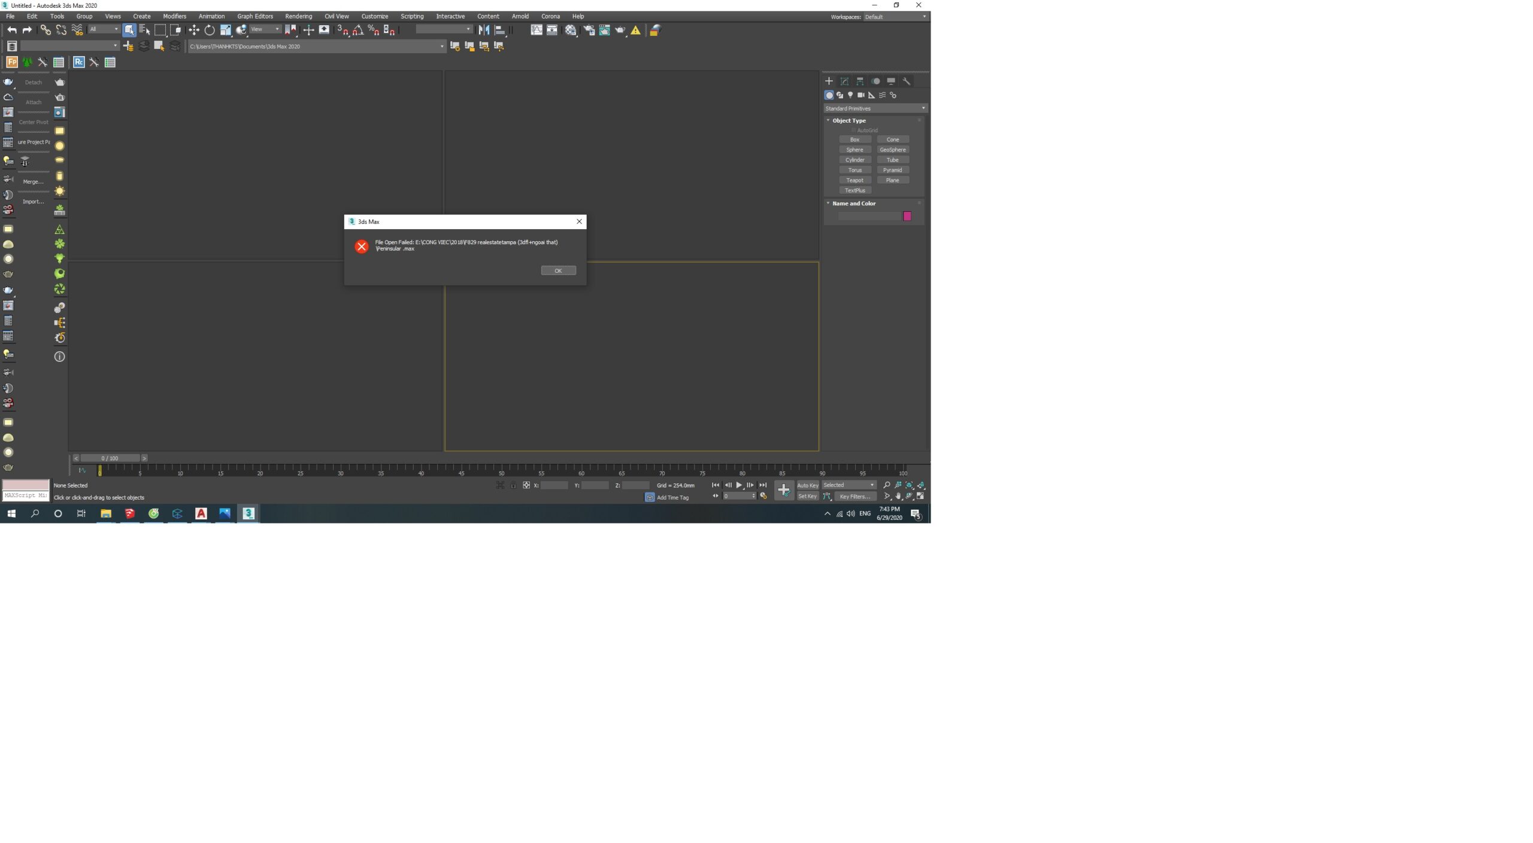This screenshot has width=1533, height=843.
Task: Select the Select and Move tool
Action: (x=194, y=30)
